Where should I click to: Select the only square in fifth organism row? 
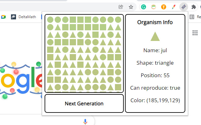coord(50,50)
